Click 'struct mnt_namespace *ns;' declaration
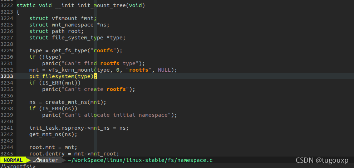Viewport: 354px width, 168px height. [69, 25]
